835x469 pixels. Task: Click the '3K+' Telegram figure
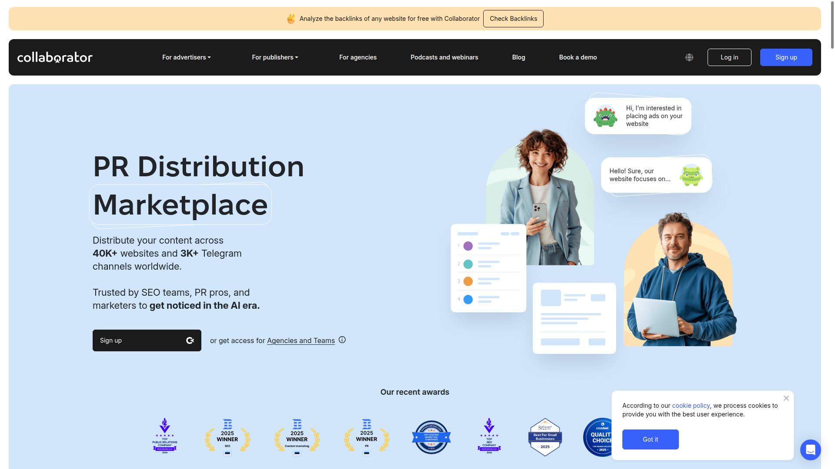pos(189,253)
